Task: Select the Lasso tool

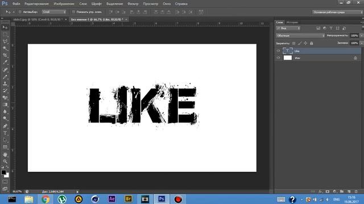Action: click(x=5, y=41)
